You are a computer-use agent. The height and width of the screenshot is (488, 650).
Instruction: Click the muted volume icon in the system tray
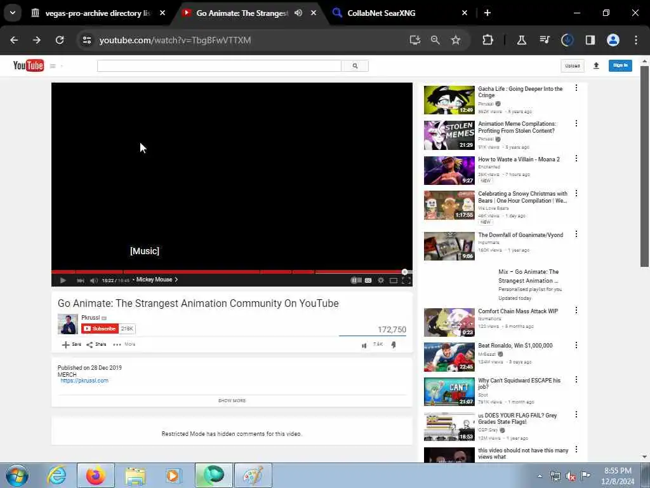(x=571, y=477)
